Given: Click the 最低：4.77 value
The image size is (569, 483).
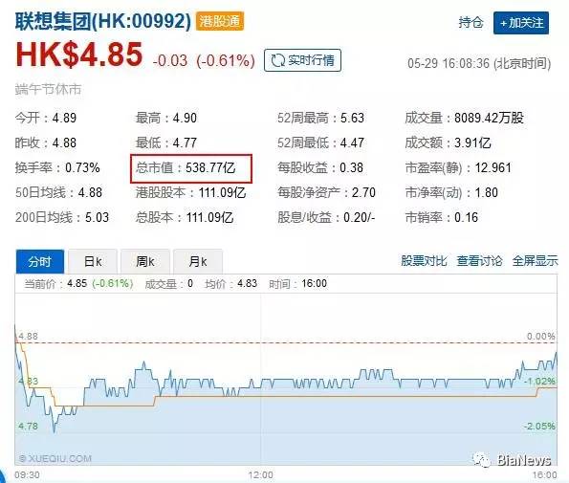Looking at the screenshot, I should [166, 143].
